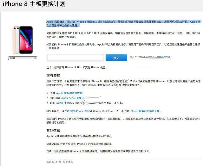Viewport: 203px width, 166px height.
Task: Open the Apple Store 零售店 link
Action: (73, 98)
